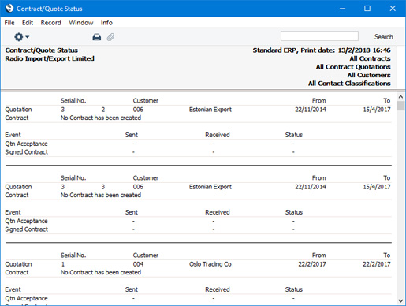Click the app logo in title bar
The width and height of the screenshot is (406, 306).
9,9
